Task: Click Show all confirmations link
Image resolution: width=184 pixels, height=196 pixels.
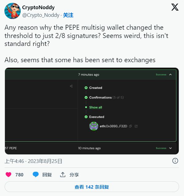Action: 96,107
